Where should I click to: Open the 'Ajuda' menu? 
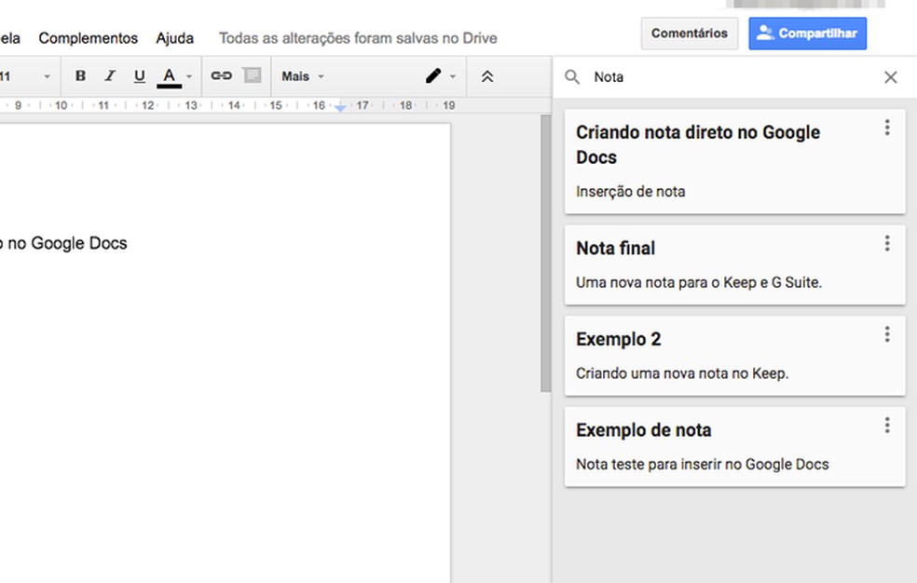174,38
